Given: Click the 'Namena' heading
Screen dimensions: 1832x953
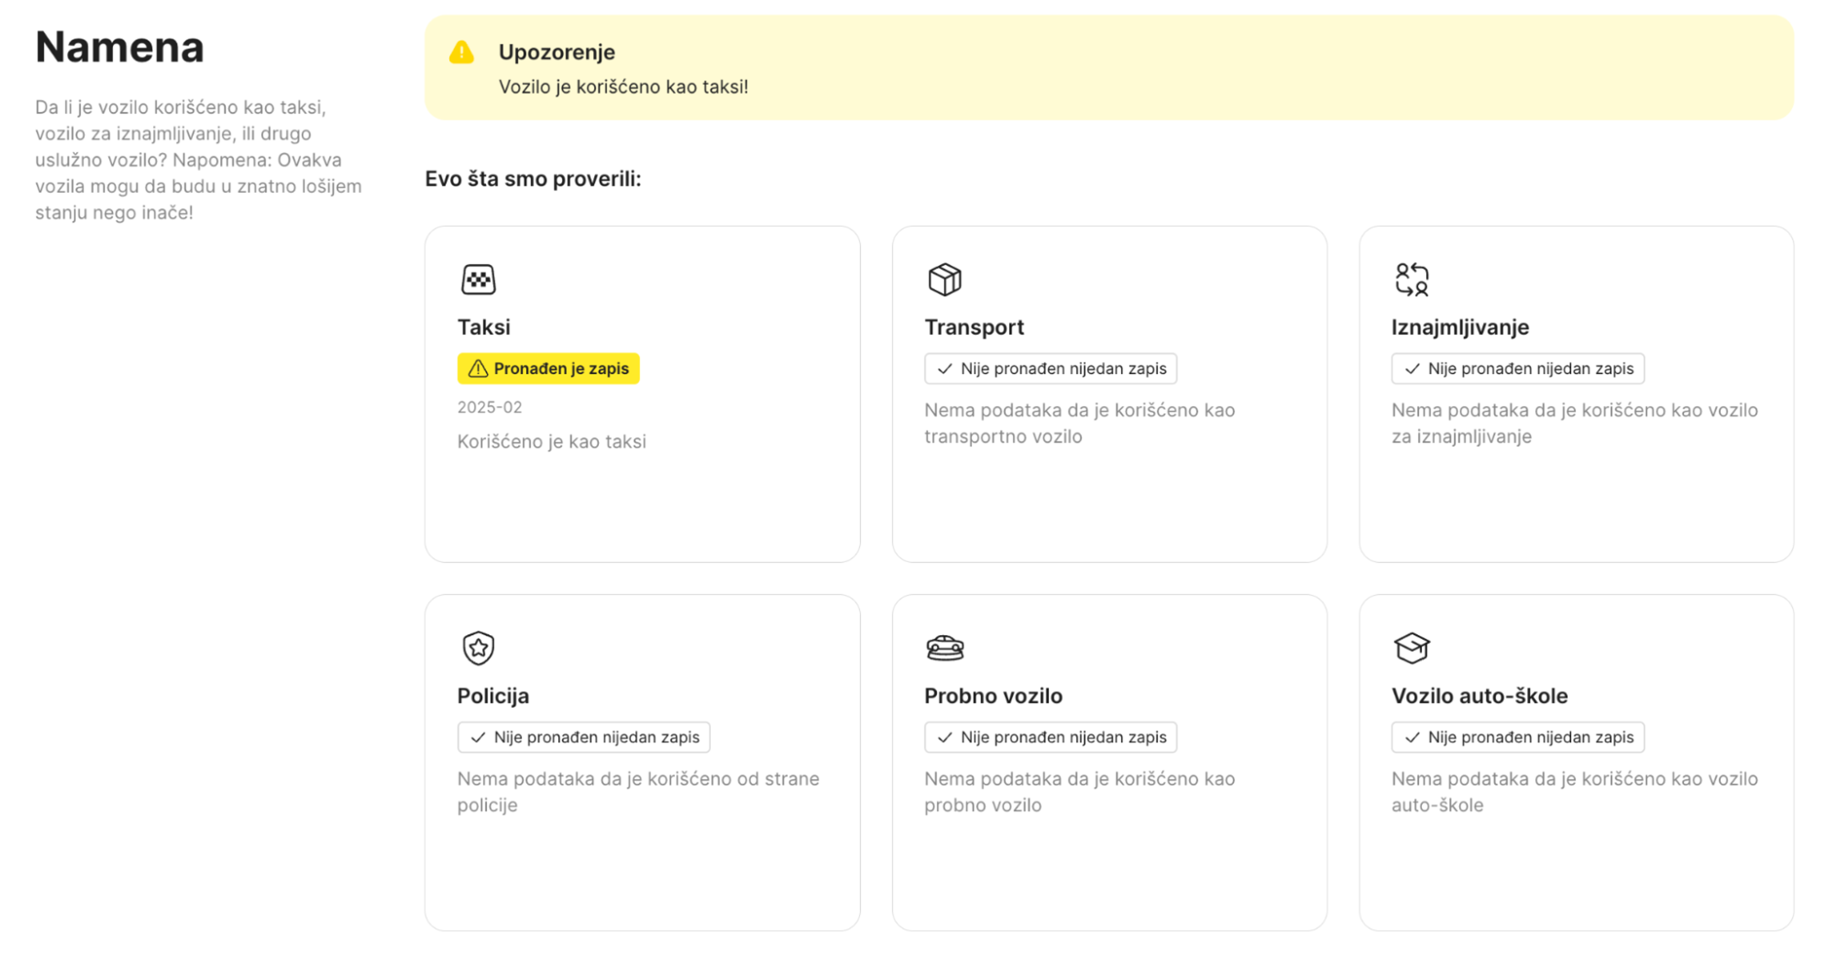Looking at the screenshot, I should tap(119, 47).
